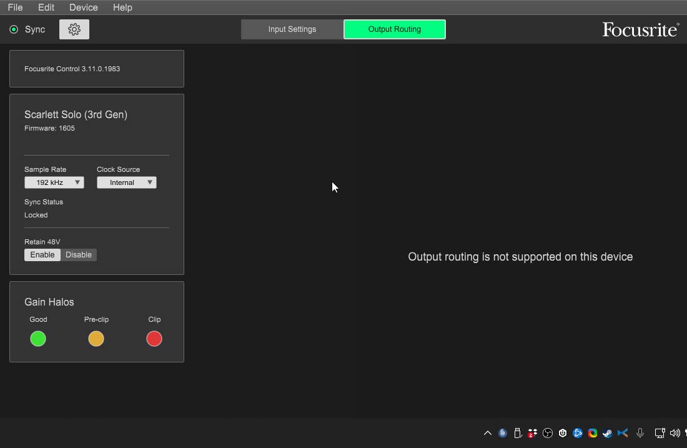Open the Safely Remove Hardware USB tray icon
687x448 pixels.
[x=518, y=433]
